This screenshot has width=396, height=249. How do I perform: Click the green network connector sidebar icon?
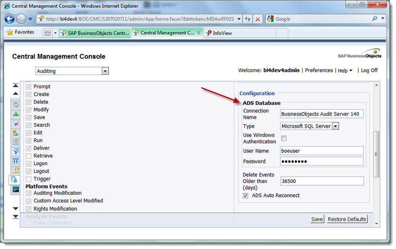tap(16, 114)
